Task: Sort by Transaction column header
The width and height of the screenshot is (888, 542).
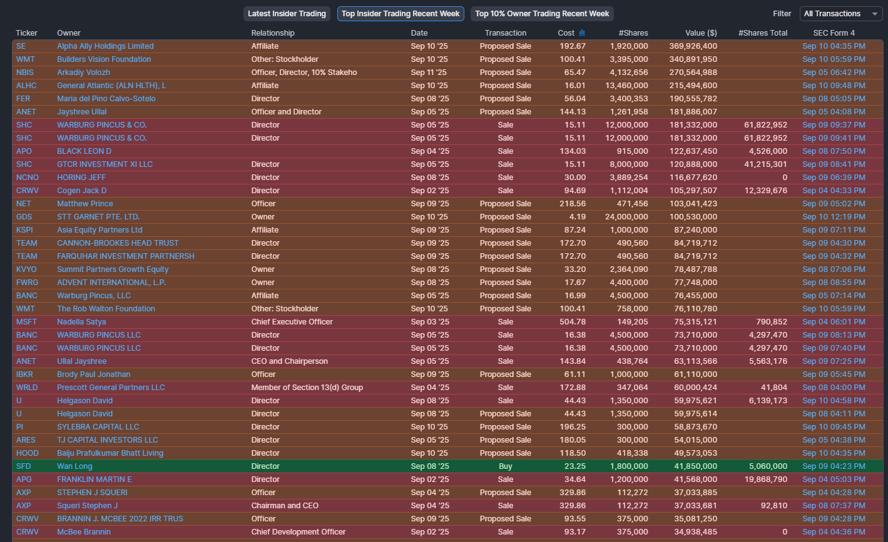Action: coord(506,33)
